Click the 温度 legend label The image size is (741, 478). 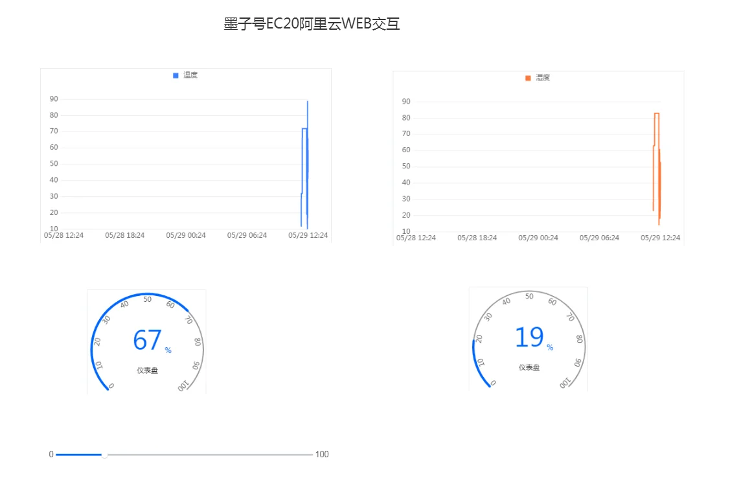[x=190, y=75]
